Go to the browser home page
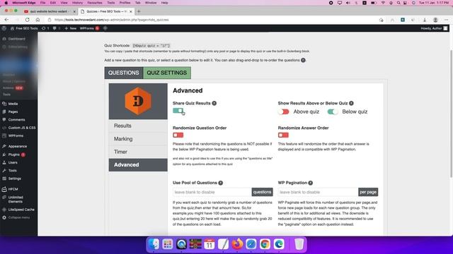Screen dimensions: 453x254 click(38, 20)
